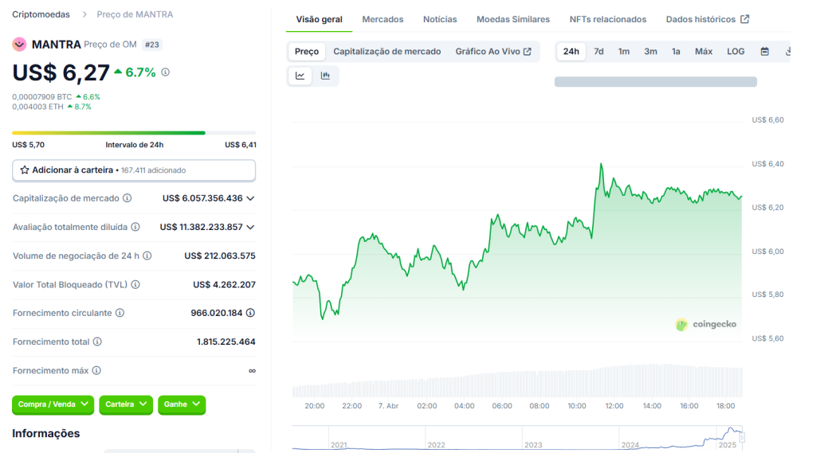Click the Intervalo de 24h label
The image size is (816, 453).
point(134,145)
